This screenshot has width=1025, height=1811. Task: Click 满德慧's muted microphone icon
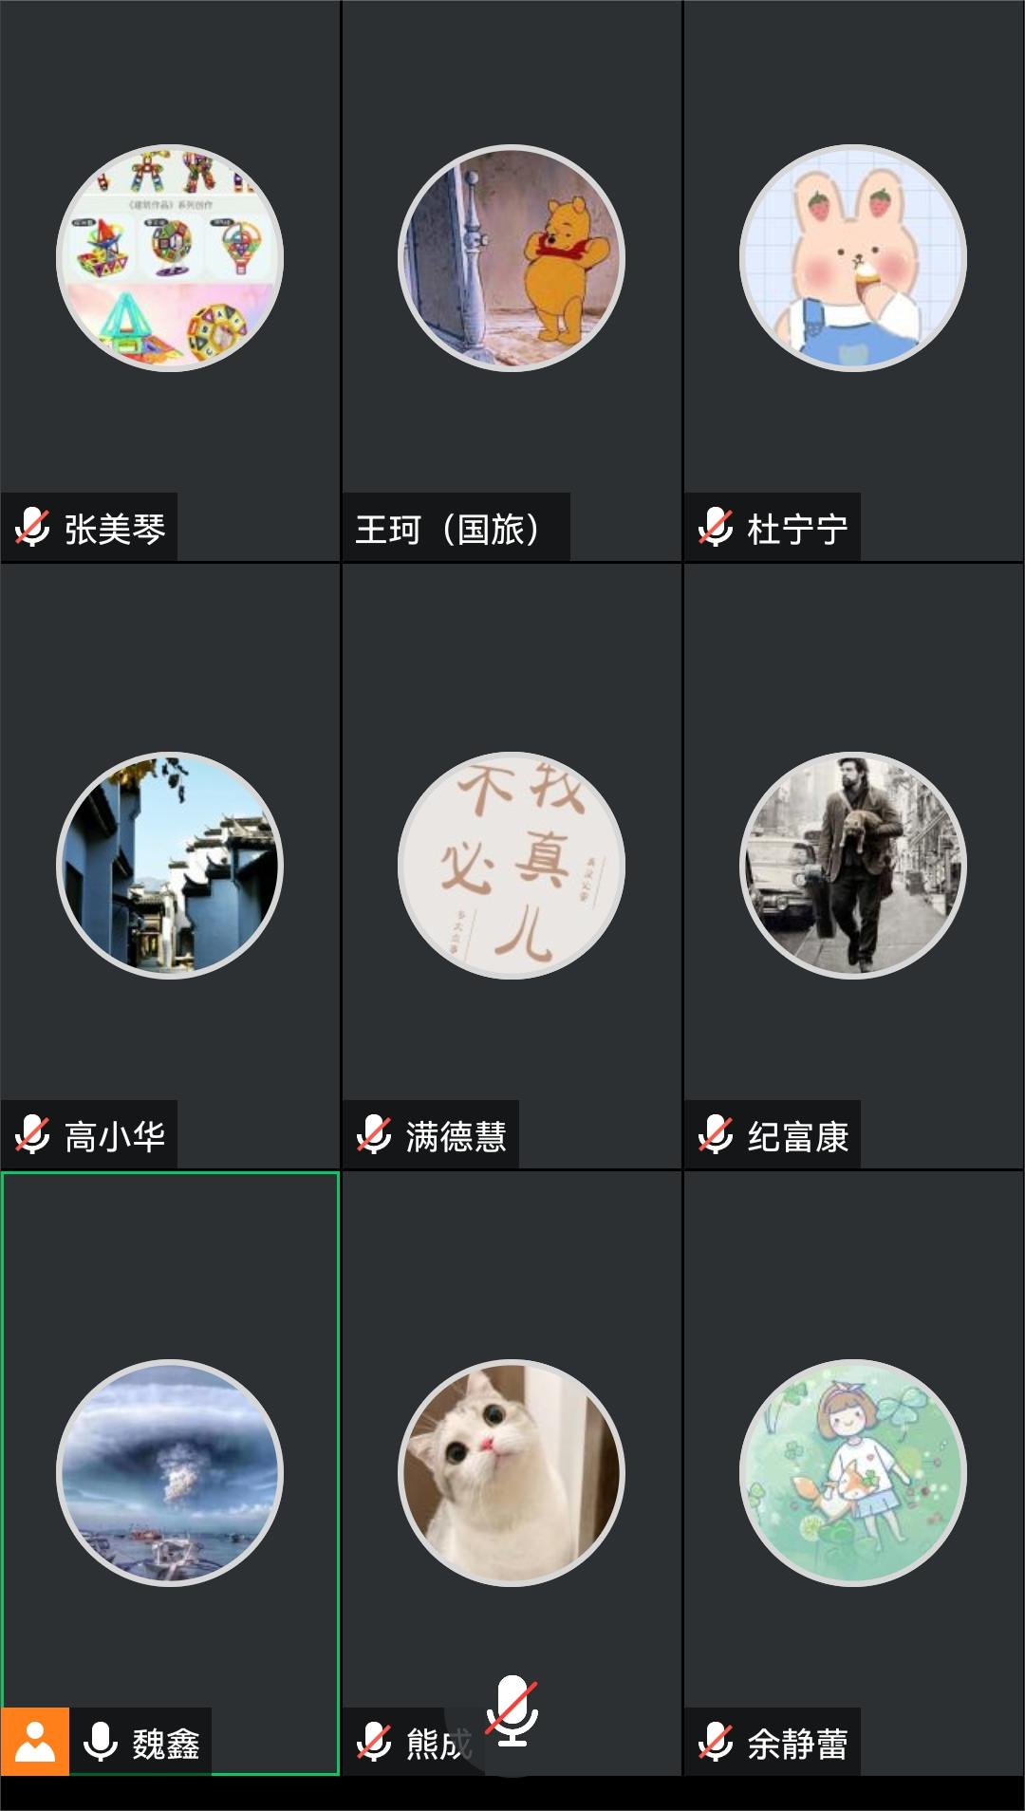click(374, 1134)
